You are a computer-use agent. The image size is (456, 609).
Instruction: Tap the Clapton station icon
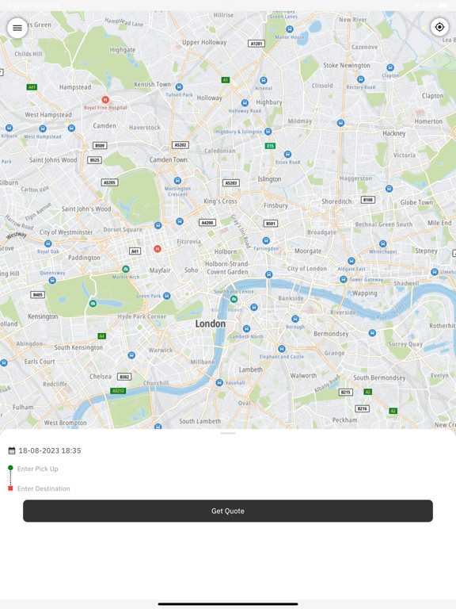click(x=390, y=67)
